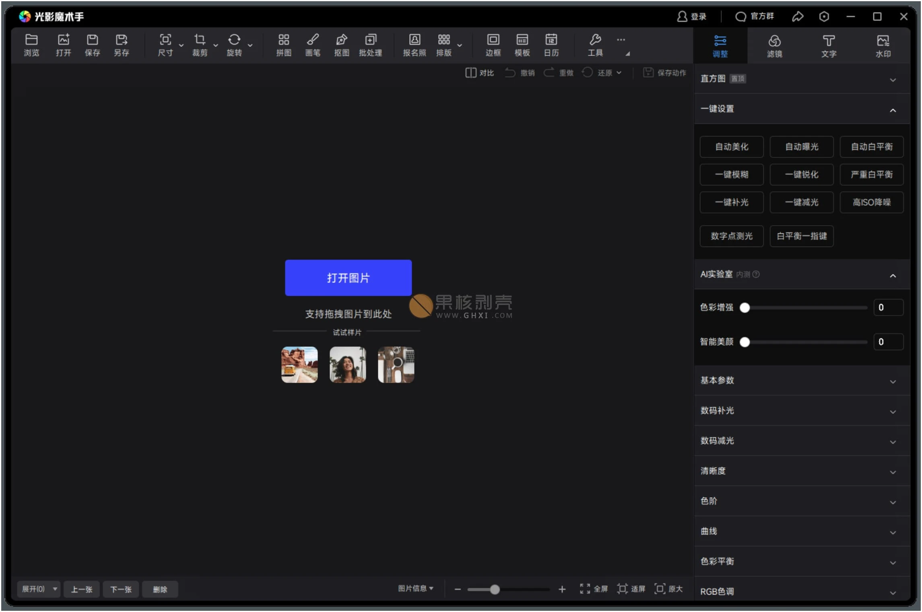Open 批处理 batch processing
The height and width of the screenshot is (612, 922).
point(371,45)
